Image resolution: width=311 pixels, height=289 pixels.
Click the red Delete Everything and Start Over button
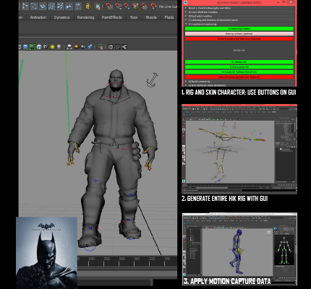tap(239, 39)
